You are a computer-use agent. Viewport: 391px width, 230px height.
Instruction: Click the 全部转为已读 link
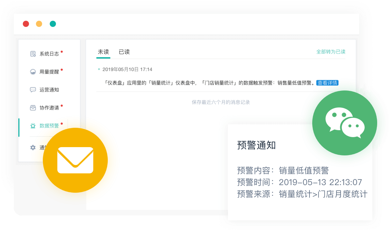[331, 52]
